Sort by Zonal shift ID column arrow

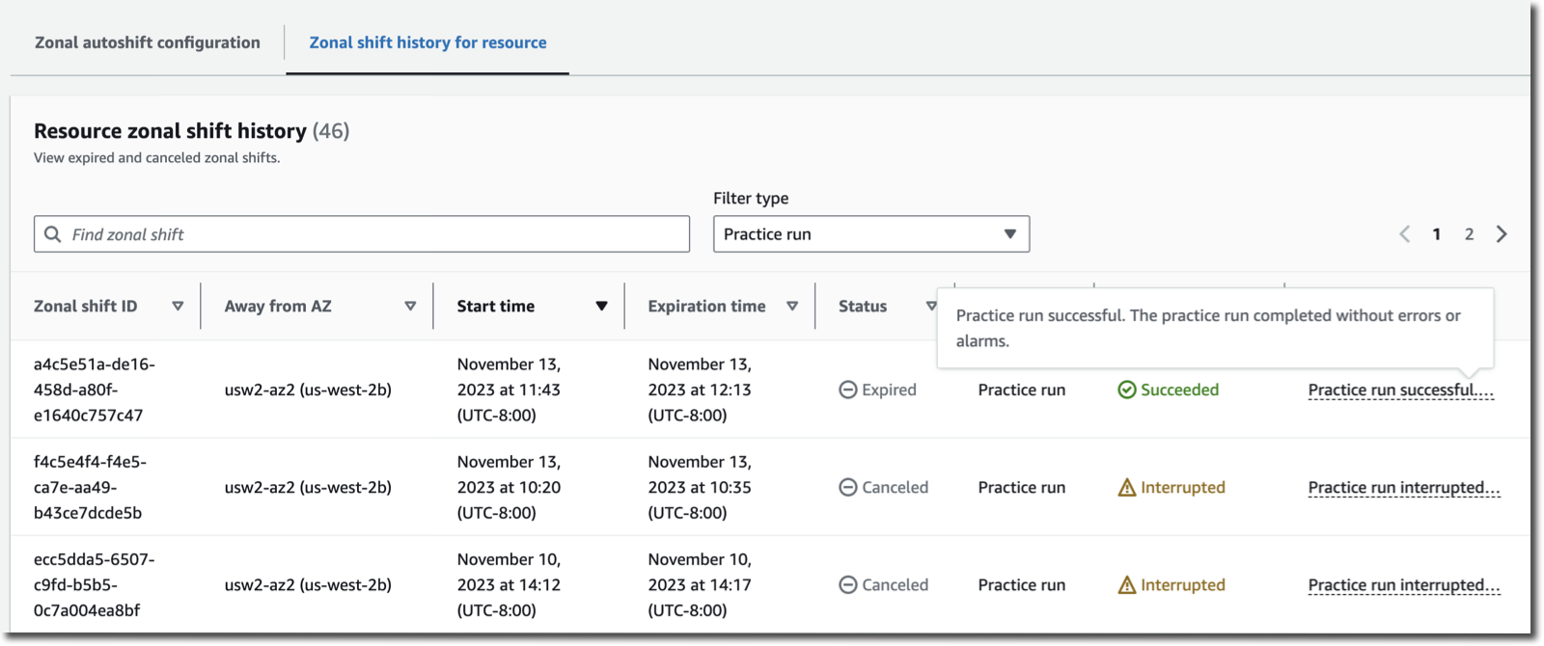tap(178, 307)
